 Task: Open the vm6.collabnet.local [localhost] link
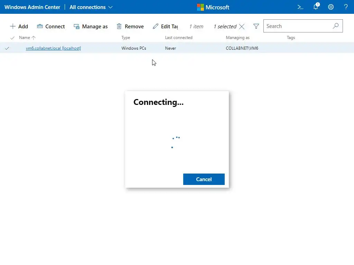[53, 48]
